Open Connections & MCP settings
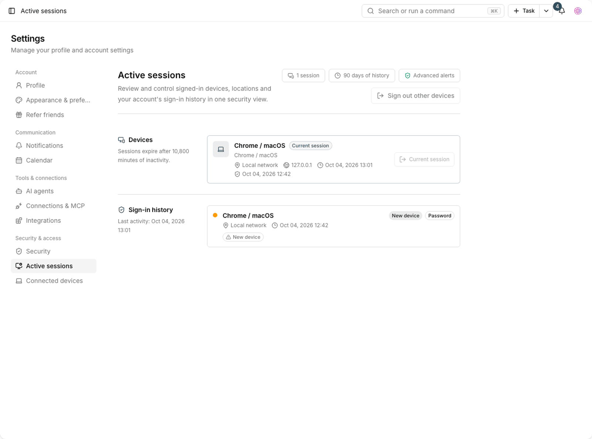Screen dimensions: 592x439 (54, 206)
